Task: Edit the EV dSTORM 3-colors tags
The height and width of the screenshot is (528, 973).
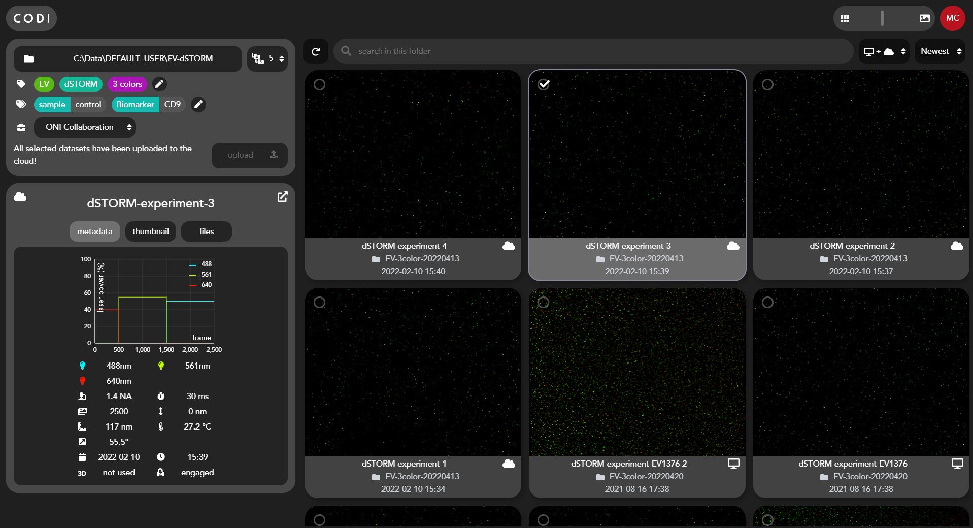Action: click(159, 84)
